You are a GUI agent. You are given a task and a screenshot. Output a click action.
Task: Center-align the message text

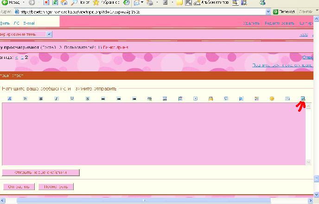pyautogui.click(x=119, y=99)
